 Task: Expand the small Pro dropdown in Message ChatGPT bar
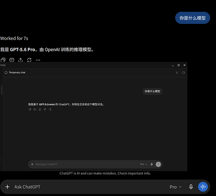(143, 164)
